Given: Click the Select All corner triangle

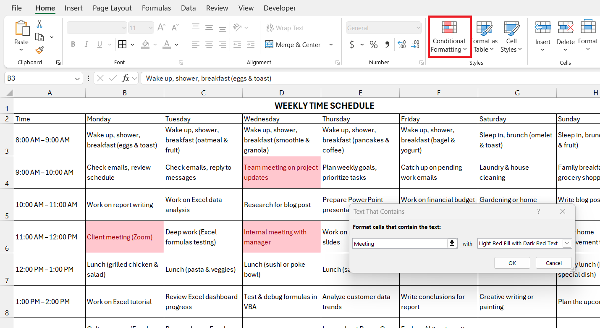Looking at the screenshot, I should point(9,93).
